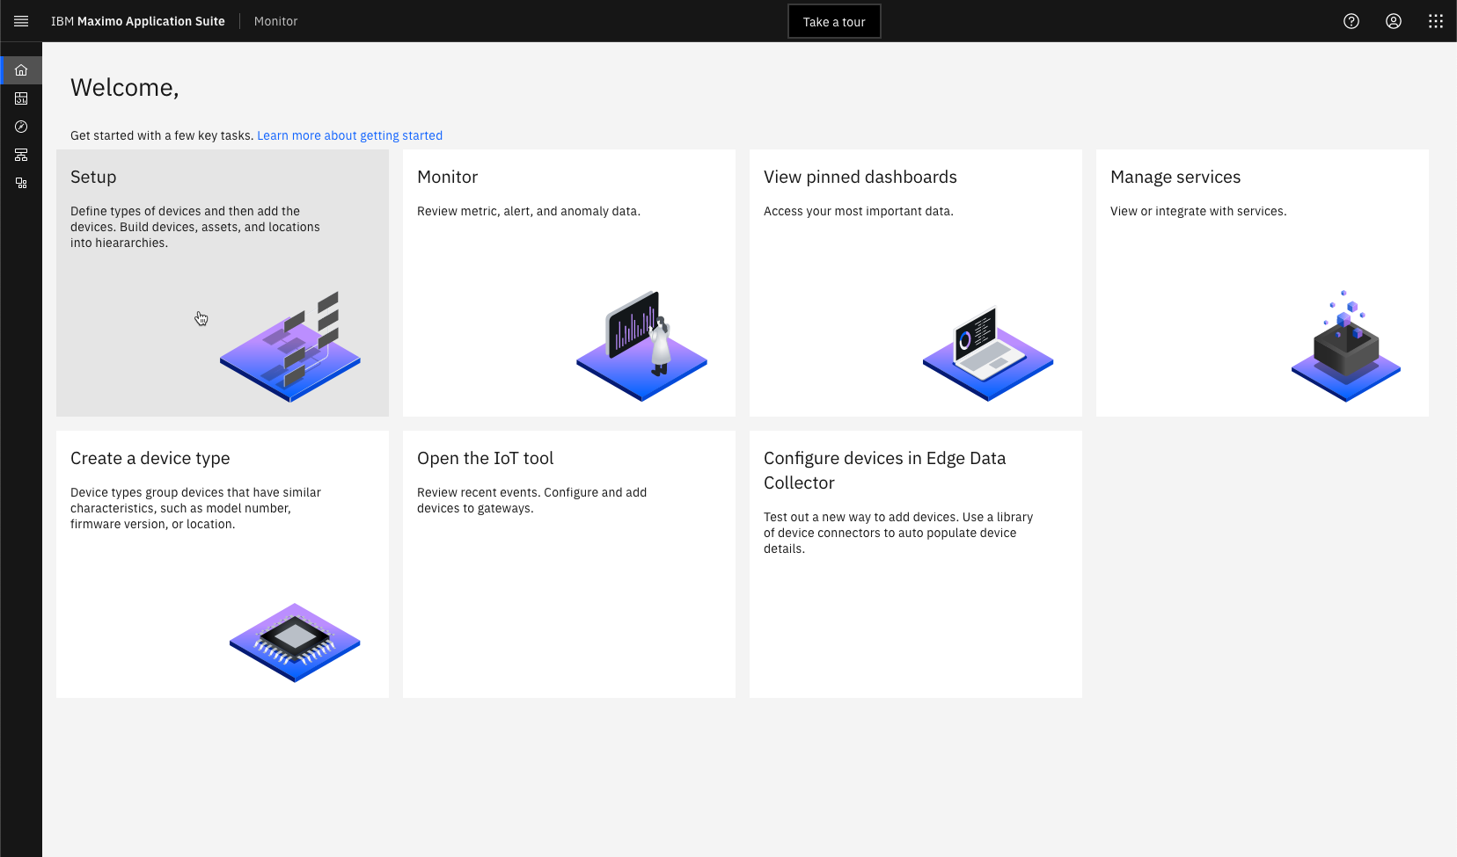Open the Help question mark icon
This screenshot has width=1457, height=857.
pyautogui.click(x=1351, y=21)
